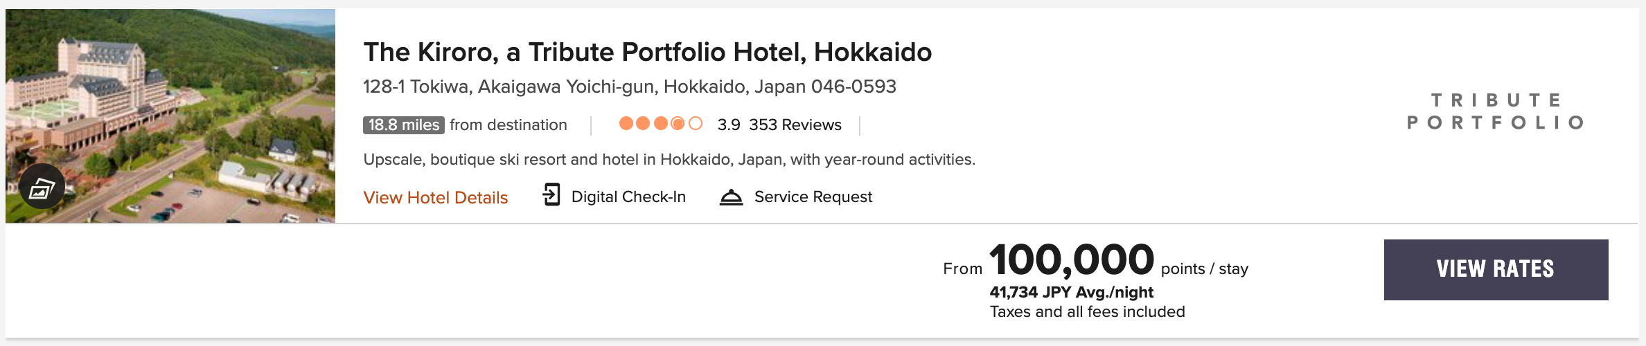
Task: Select the Digital Check-In label
Action: point(628,197)
